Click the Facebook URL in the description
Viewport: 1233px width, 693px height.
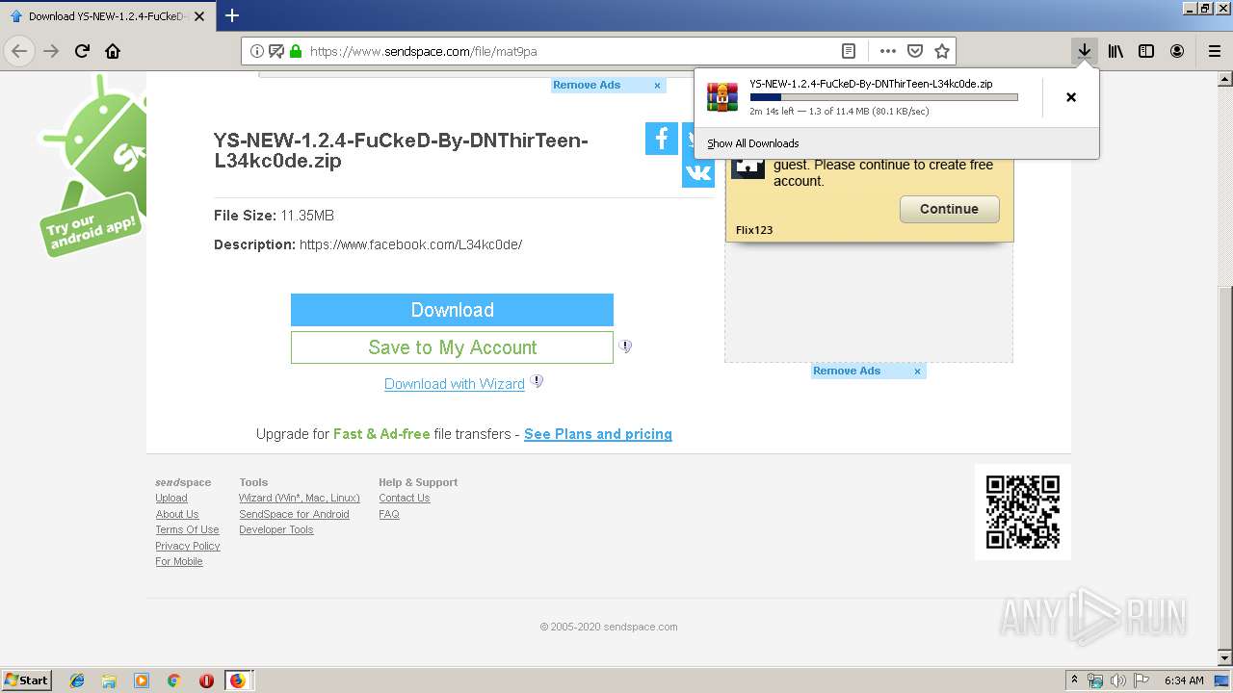[411, 244]
